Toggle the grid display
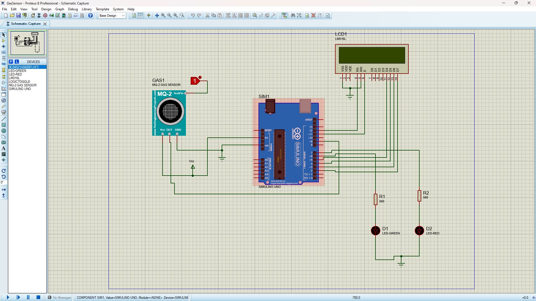 [x=140, y=16]
